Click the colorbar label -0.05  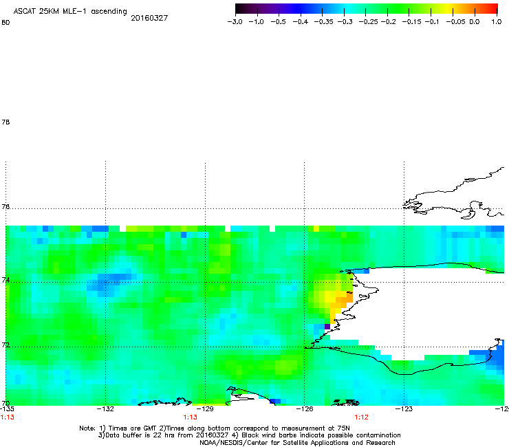tap(455, 22)
